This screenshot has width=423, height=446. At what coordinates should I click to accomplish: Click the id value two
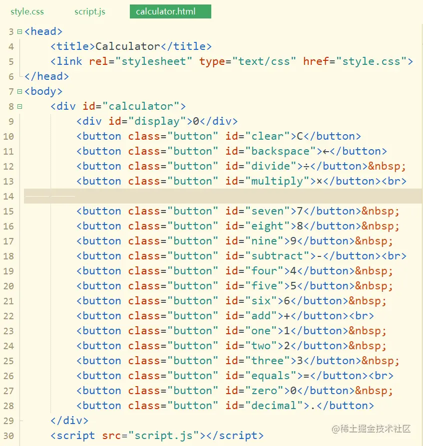pyautogui.click(x=261, y=346)
